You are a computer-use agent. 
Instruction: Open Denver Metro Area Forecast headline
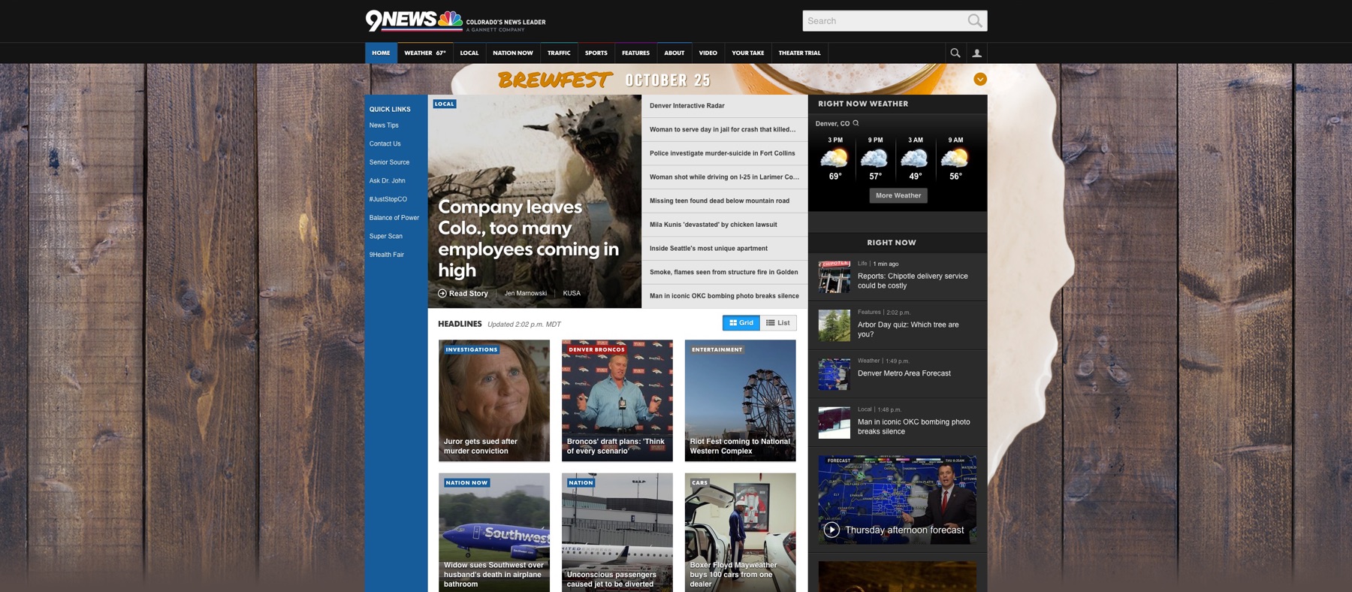pyautogui.click(x=904, y=373)
